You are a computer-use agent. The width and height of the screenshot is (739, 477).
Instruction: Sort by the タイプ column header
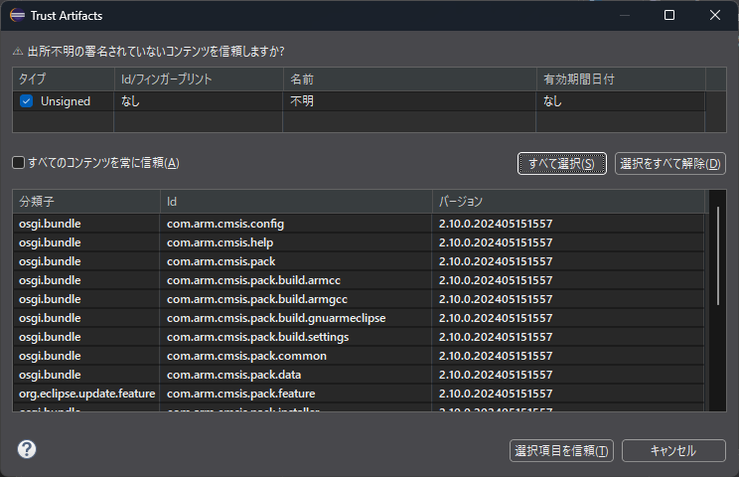pos(64,79)
